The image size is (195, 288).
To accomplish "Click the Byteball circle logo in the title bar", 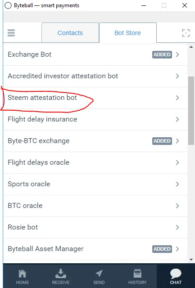I will pos(8,5).
